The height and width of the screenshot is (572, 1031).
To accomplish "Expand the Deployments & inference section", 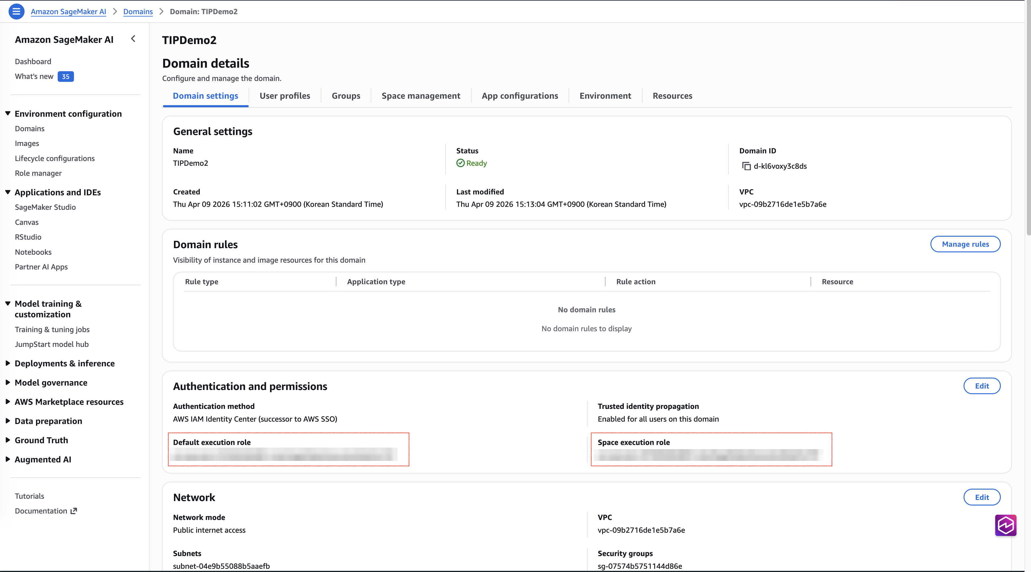I will (8, 363).
